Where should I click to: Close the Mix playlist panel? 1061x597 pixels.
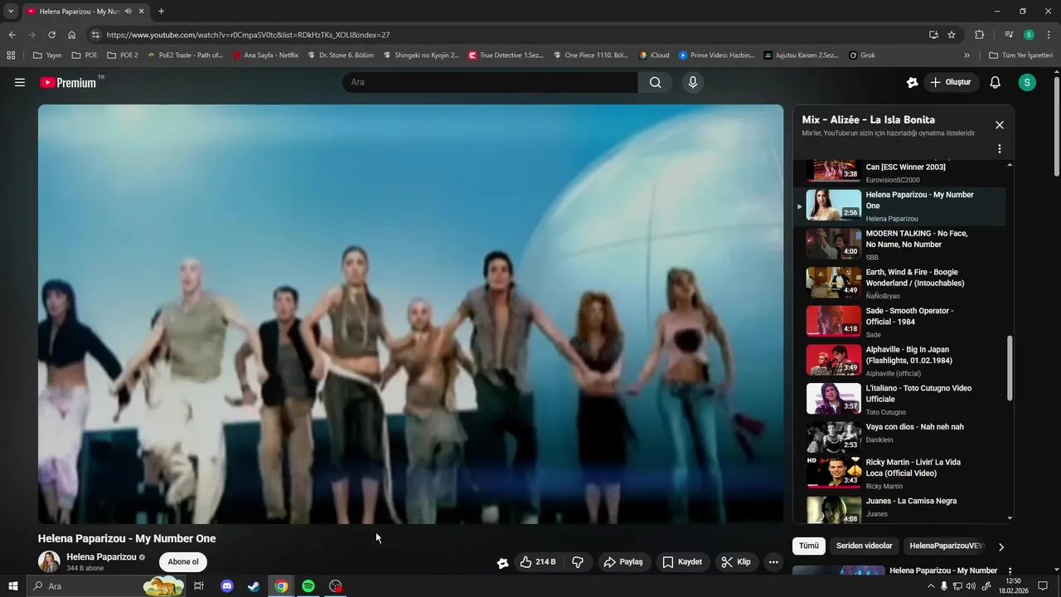tap(1000, 125)
